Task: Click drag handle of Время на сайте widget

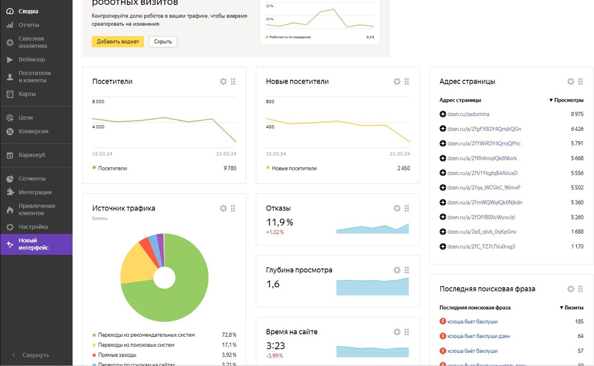Action: (407, 332)
